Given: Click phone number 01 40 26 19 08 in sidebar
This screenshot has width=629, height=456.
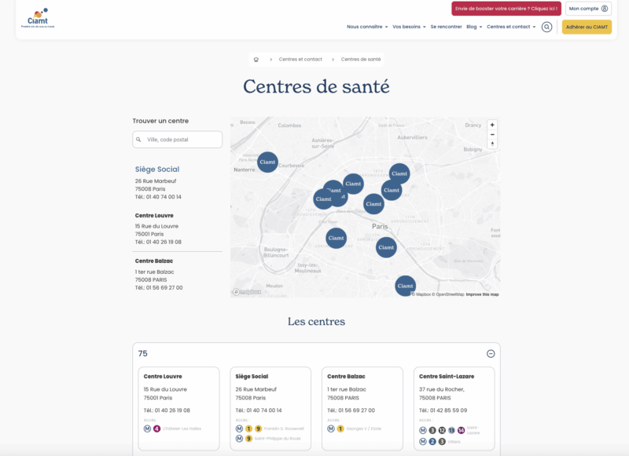Looking at the screenshot, I should point(164,243).
